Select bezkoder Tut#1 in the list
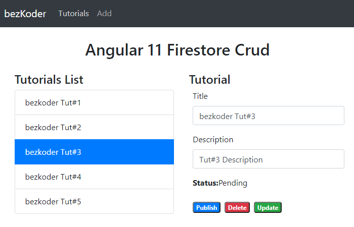The width and height of the screenshot is (354, 227). (x=95, y=103)
